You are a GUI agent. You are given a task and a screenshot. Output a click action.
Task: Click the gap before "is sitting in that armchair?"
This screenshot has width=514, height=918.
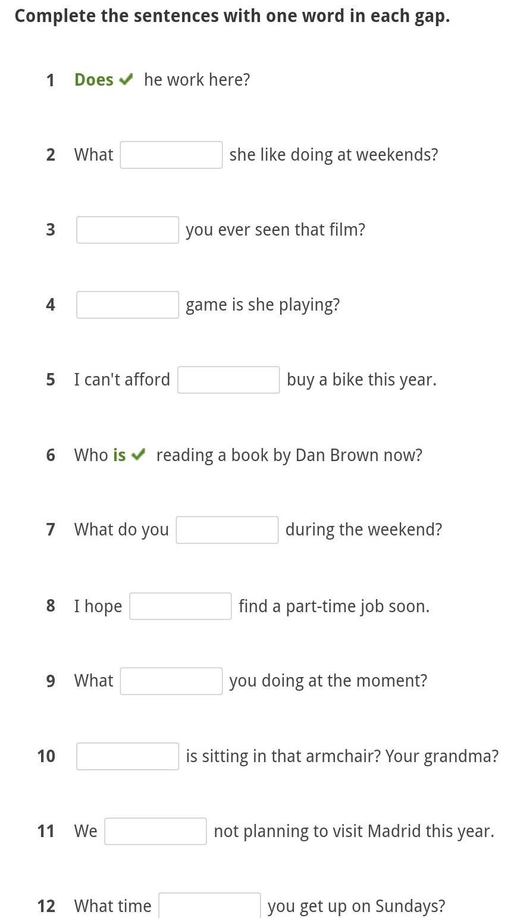tap(127, 756)
